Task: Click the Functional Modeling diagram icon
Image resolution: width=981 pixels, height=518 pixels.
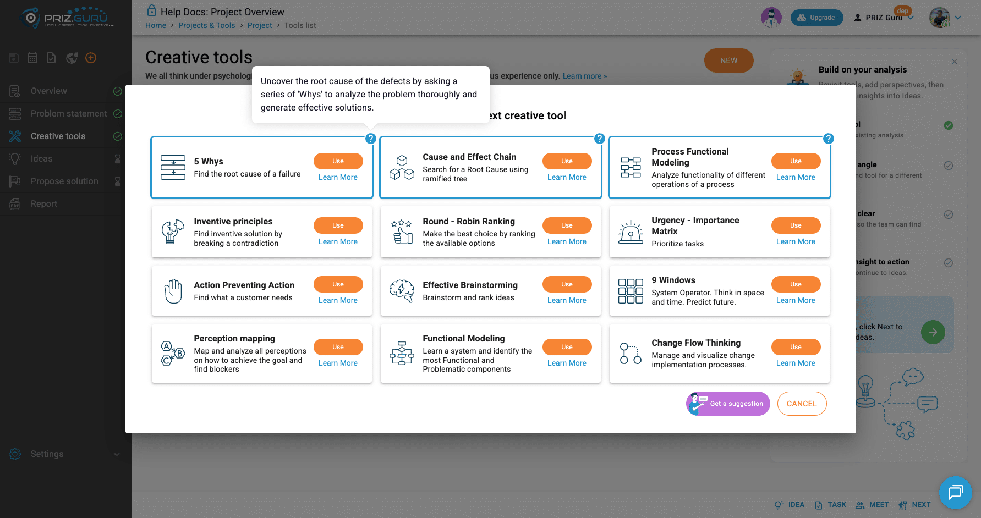Action: [x=402, y=353]
